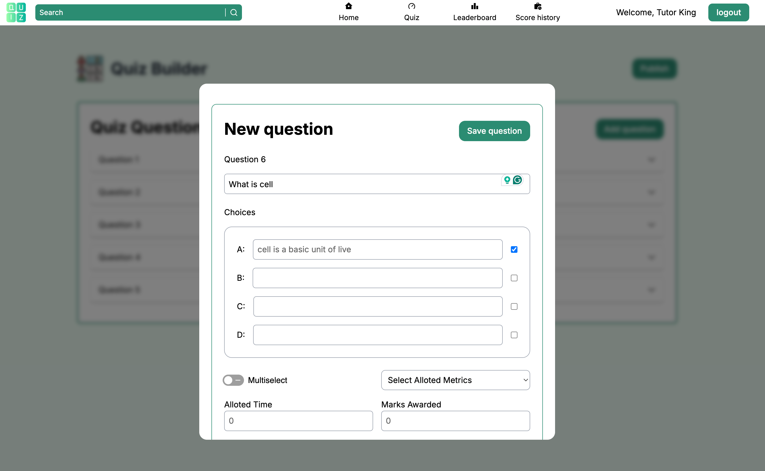This screenshot has width=765, height=471.
Task: Click the Leaderboard bar chart icon
Action: (x=474, y=6)
